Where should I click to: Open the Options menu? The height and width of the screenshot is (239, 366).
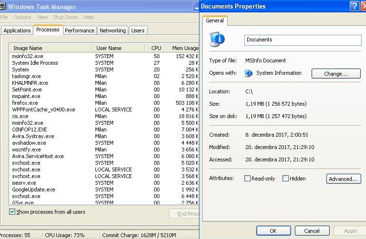22,17
